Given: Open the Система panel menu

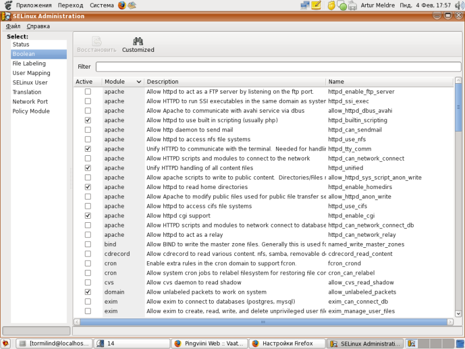Looking at the screenshot, I should (x=102, y=5).
